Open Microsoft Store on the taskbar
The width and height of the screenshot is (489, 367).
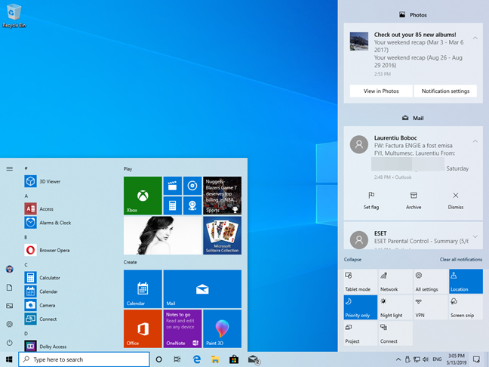point(234,359)
